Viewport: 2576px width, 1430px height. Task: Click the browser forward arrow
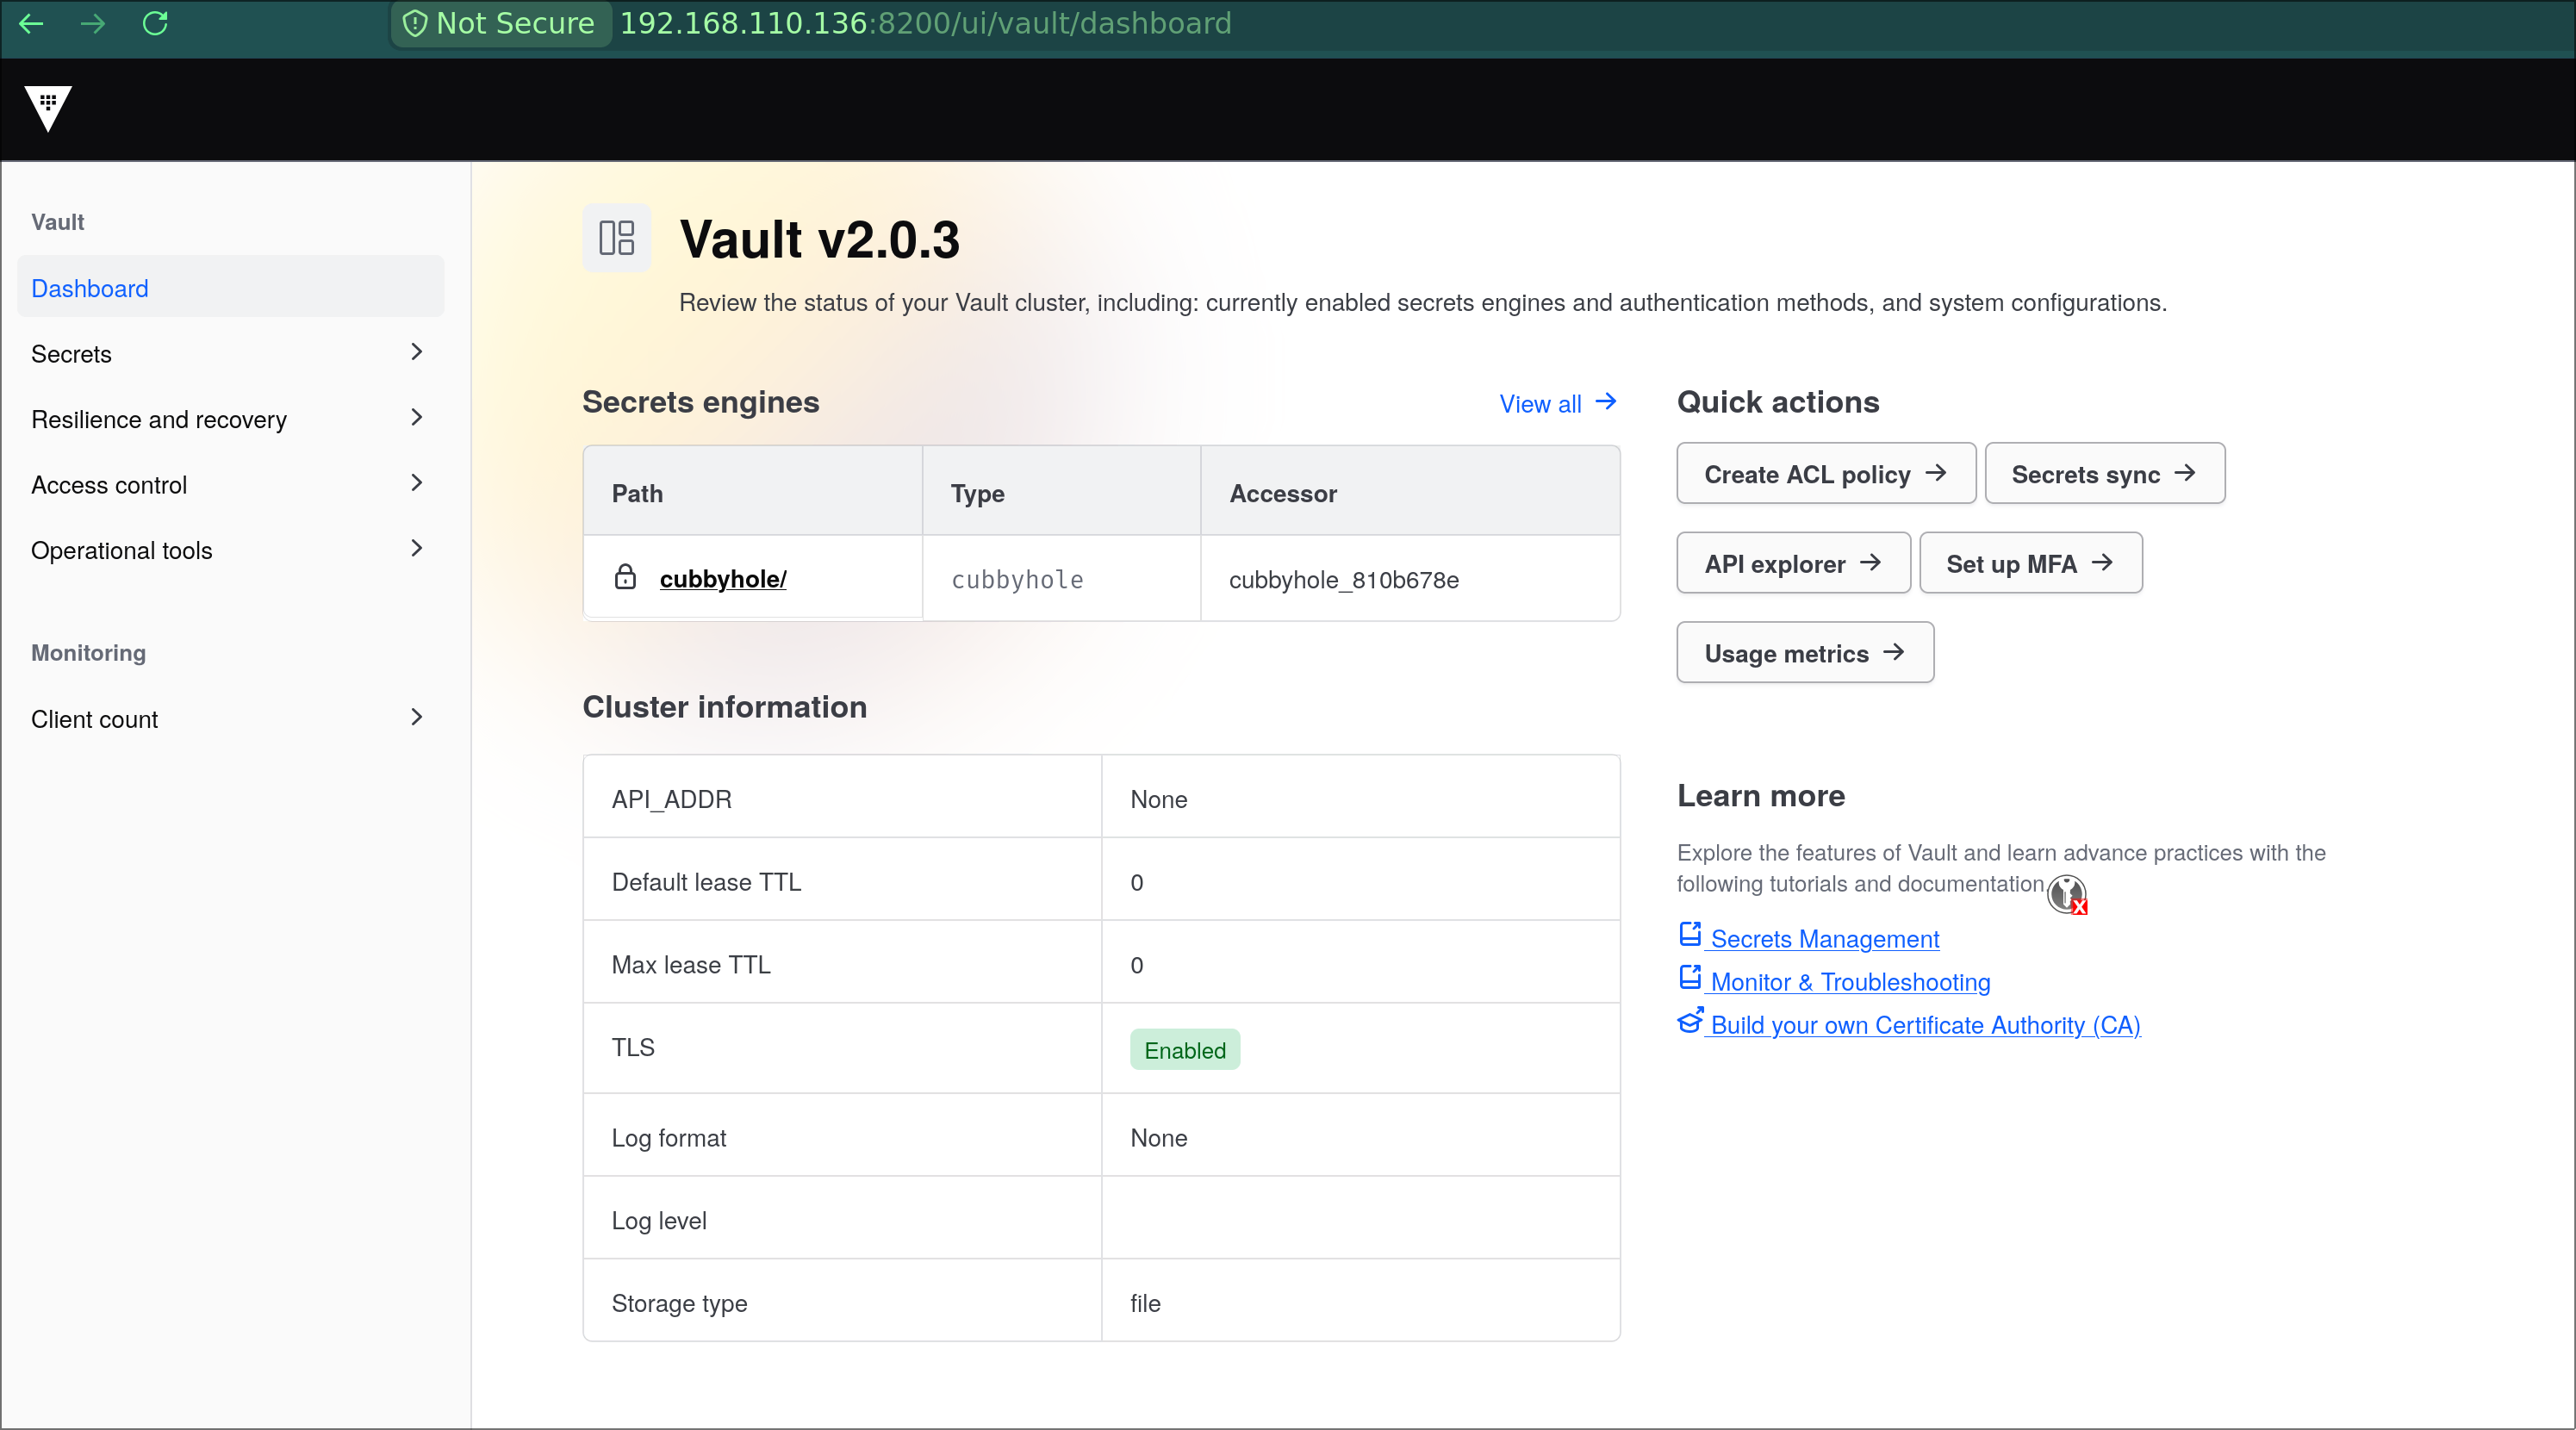tap(93, 23)
